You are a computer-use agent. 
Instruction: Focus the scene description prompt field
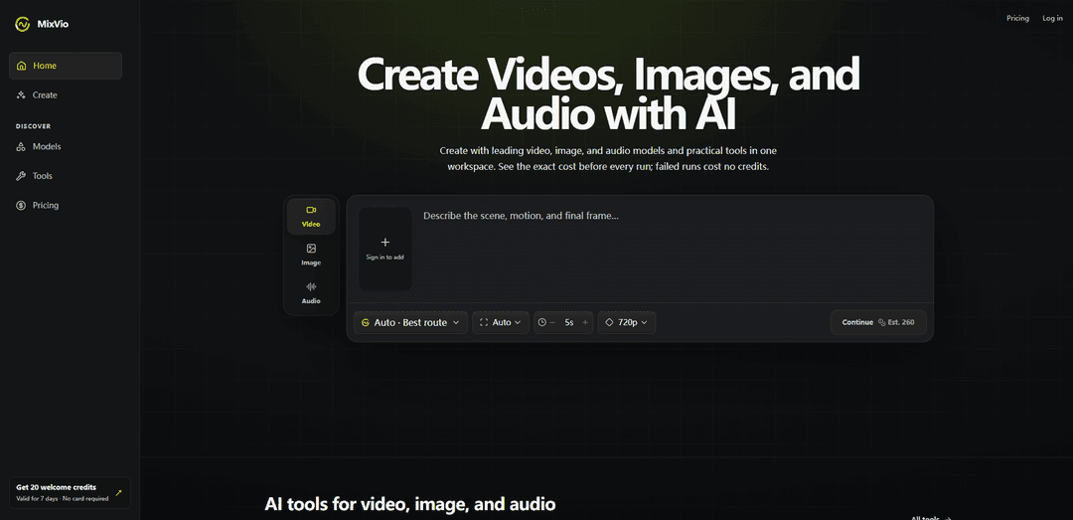pos(671,249)
